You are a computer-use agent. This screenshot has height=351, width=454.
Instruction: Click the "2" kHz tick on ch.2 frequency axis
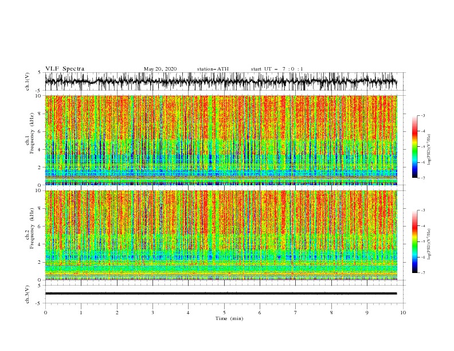coord(41,262)
